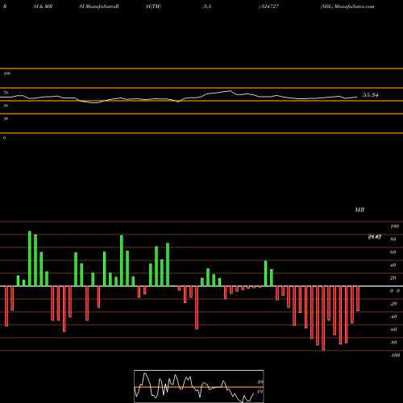Viewport: 403px width, 403px height.
Task: Click the 80 label on MR right axis
Action: (393, 239)
